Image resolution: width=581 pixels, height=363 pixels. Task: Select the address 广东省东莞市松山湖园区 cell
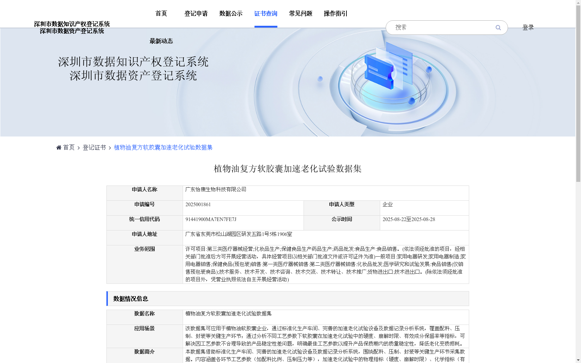[326, 238]
